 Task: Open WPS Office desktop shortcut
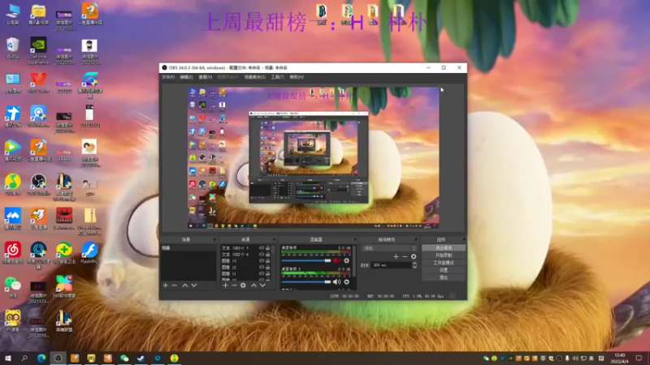[x=38, y=83]
